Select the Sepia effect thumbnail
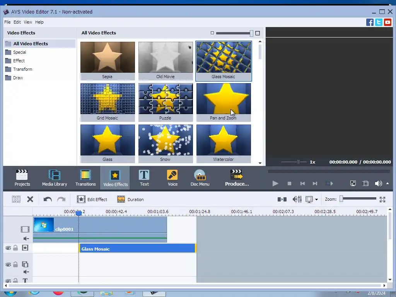The height and width of the screenshot is (297, 396). coord(108,61)
